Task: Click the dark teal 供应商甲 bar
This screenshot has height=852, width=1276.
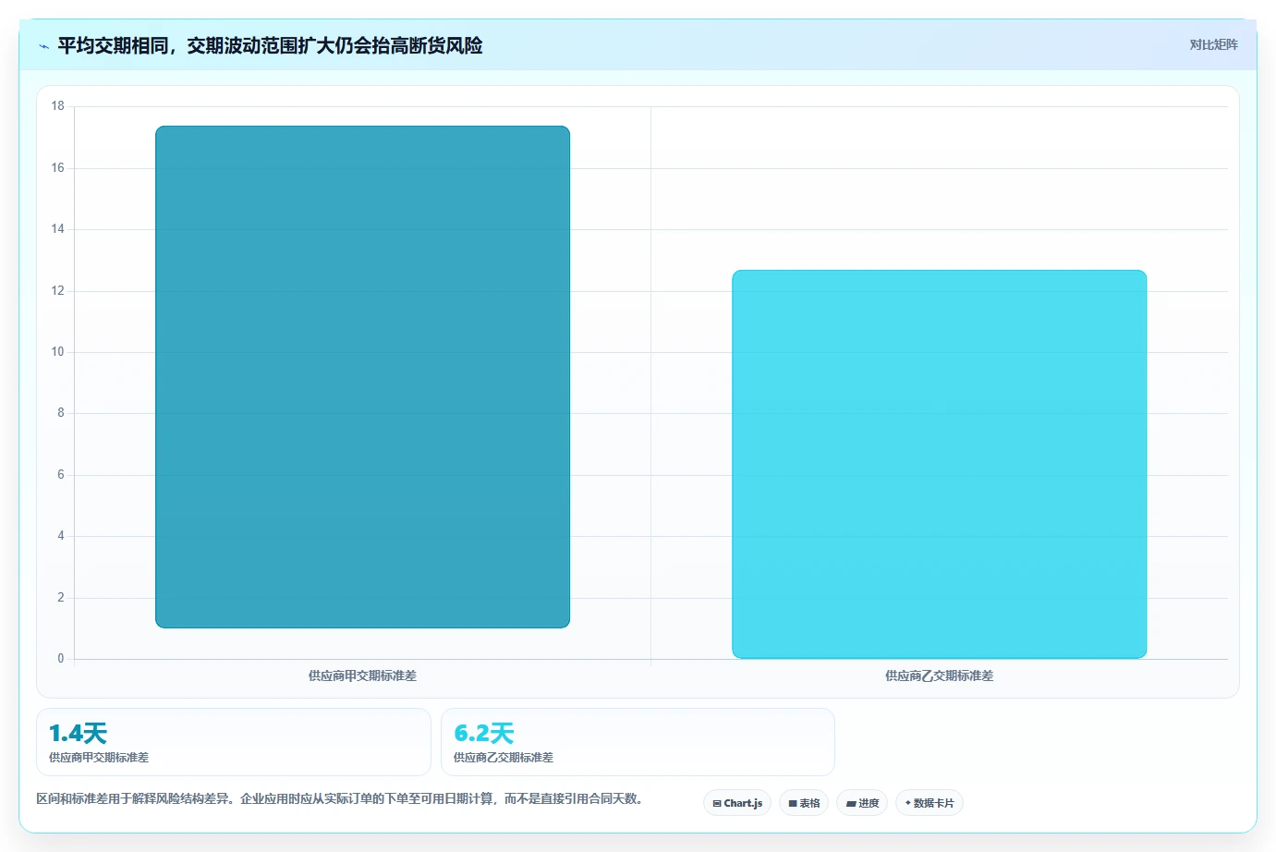Action: [x=362, y=377]
